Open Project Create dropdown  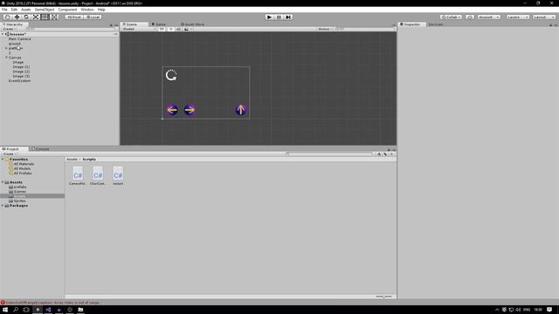[9, 154]
